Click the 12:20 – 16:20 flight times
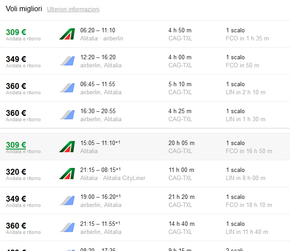Image resolution: width=290 pixels, height=251 pixels. (98, 57)
